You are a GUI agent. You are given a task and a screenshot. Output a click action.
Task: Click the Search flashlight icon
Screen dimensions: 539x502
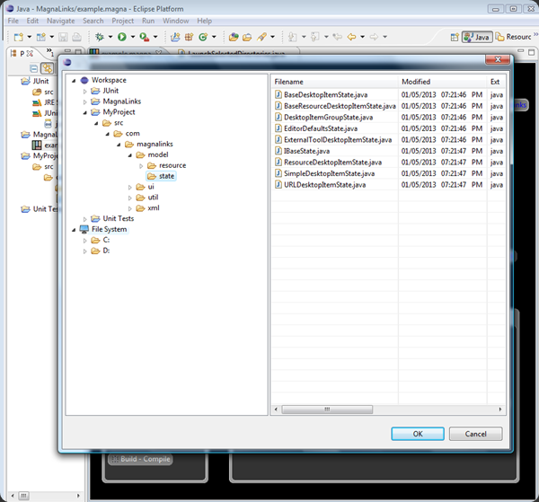(262, 37)
